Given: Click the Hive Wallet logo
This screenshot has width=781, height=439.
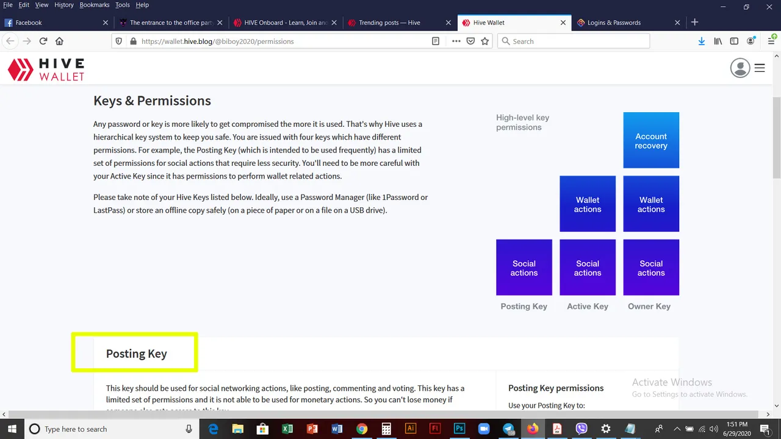Looking at the screenshot, I should click(46, 69).
